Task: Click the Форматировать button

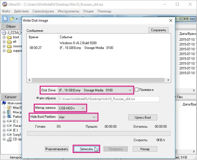Action: click(57, 149)
